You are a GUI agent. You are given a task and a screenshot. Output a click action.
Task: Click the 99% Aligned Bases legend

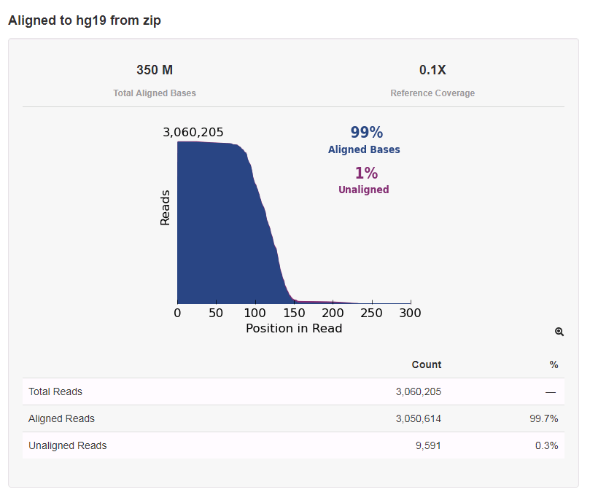point(364,139)
